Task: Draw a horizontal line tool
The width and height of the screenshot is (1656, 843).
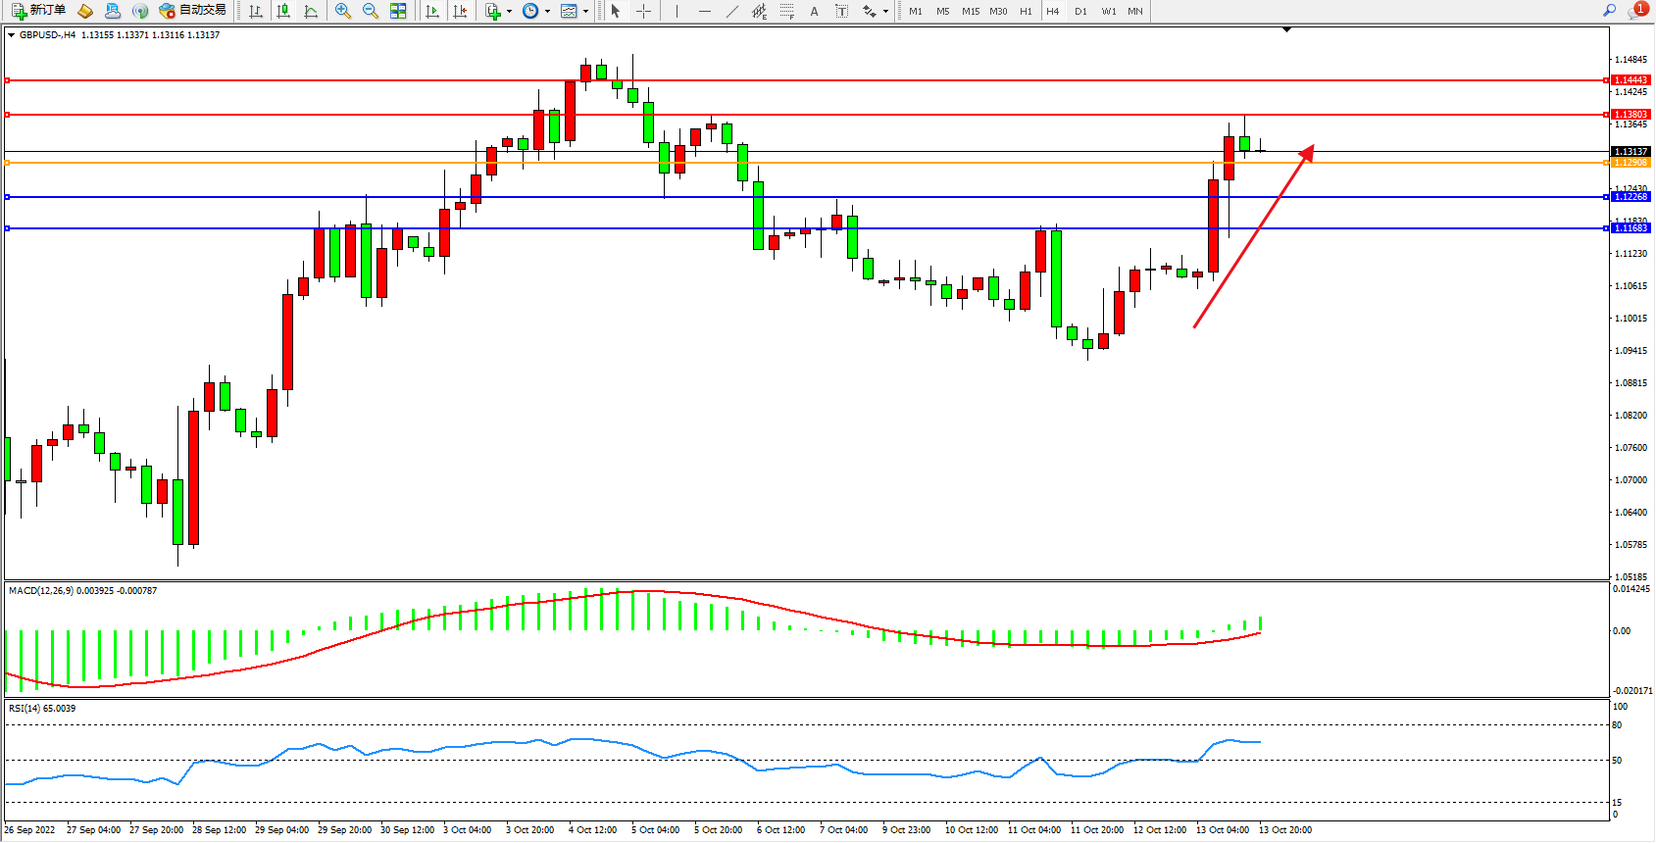Action: point(705,11)
